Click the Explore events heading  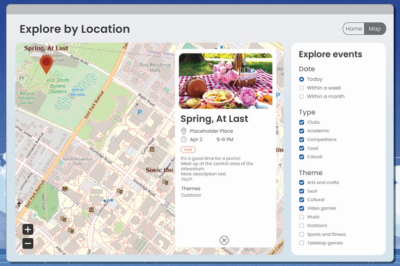pyautogui.click(x=331, y=54)
